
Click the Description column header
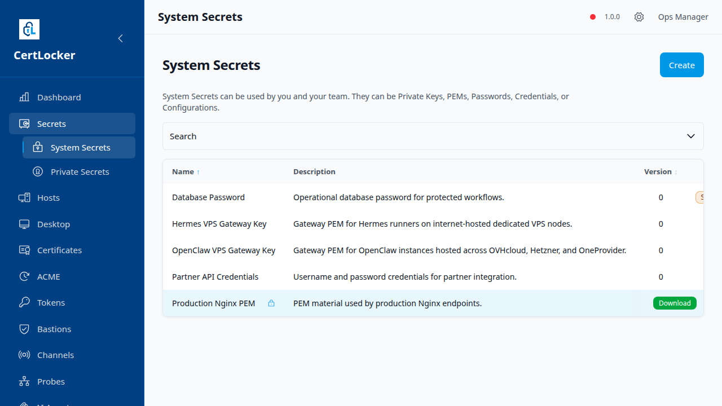click(314, 171)
